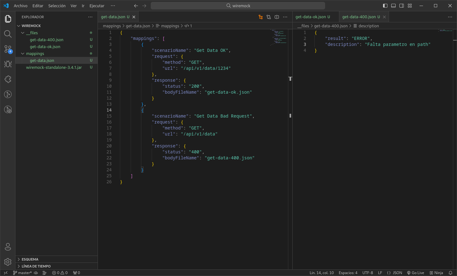Click the minimap in the left editor
Screen dimensions: 457x276
point(279,38)
